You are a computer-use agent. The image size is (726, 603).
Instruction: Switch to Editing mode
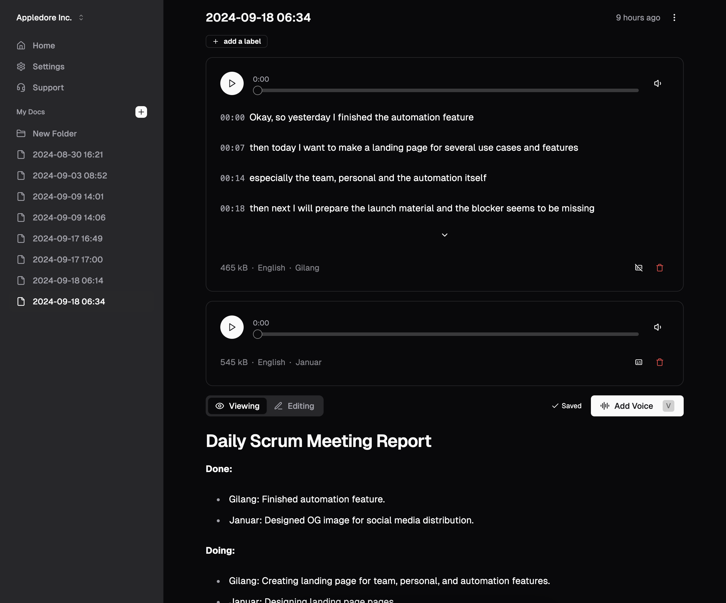294,406
